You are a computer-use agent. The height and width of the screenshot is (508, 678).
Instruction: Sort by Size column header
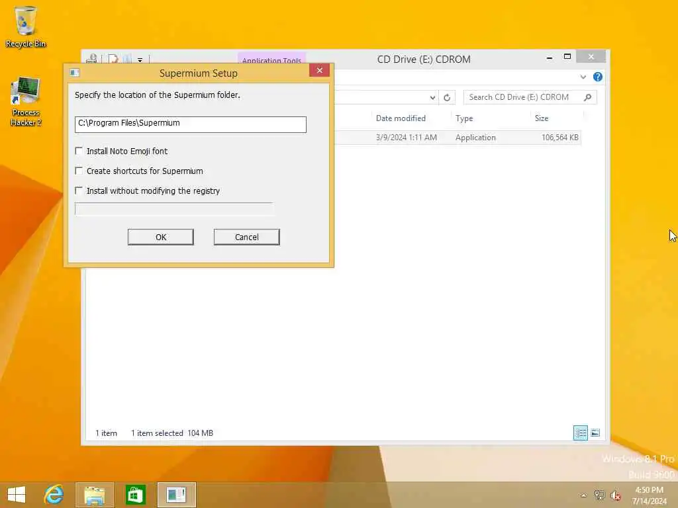(542, 118)
